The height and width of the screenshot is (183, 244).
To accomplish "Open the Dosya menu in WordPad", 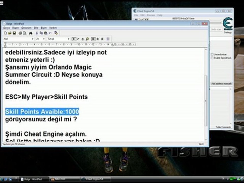I will pyautogui.click(x=7, y=28).
